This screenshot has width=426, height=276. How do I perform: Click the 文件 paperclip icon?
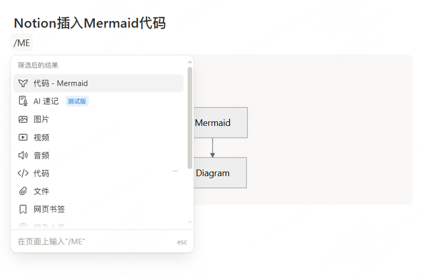tap(23, 191)
